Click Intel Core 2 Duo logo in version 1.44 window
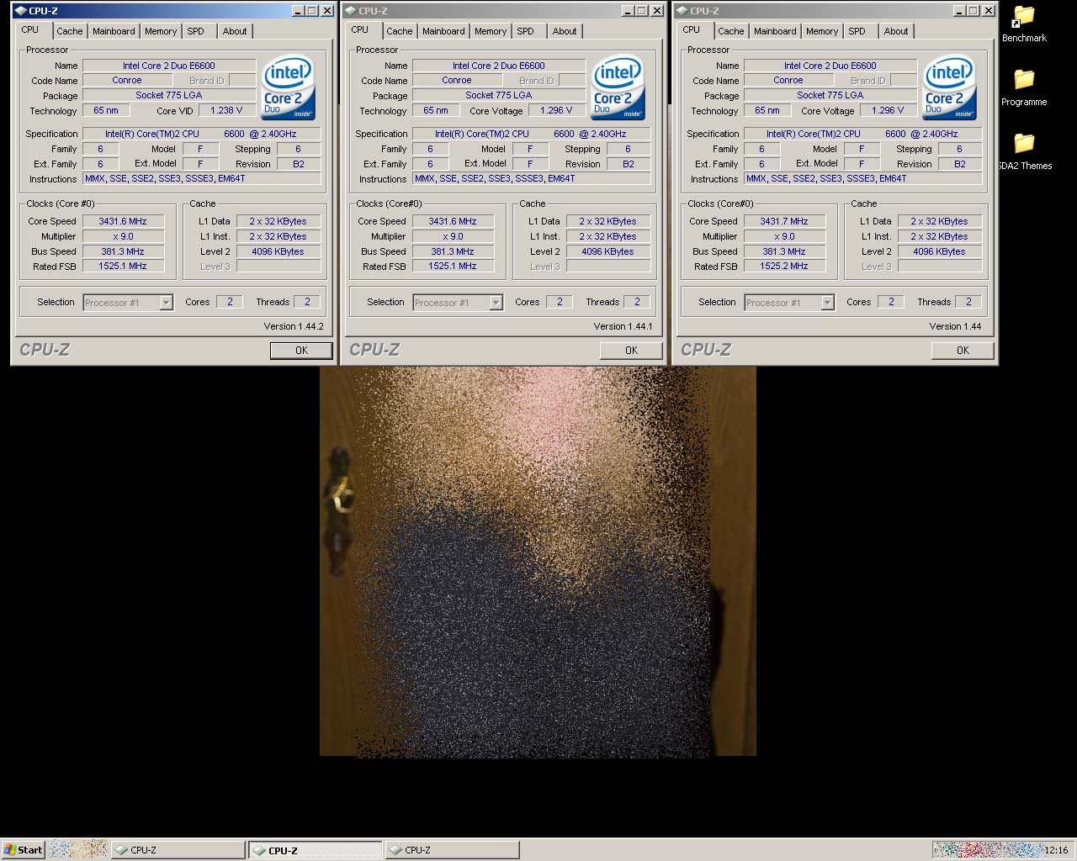 949,87
